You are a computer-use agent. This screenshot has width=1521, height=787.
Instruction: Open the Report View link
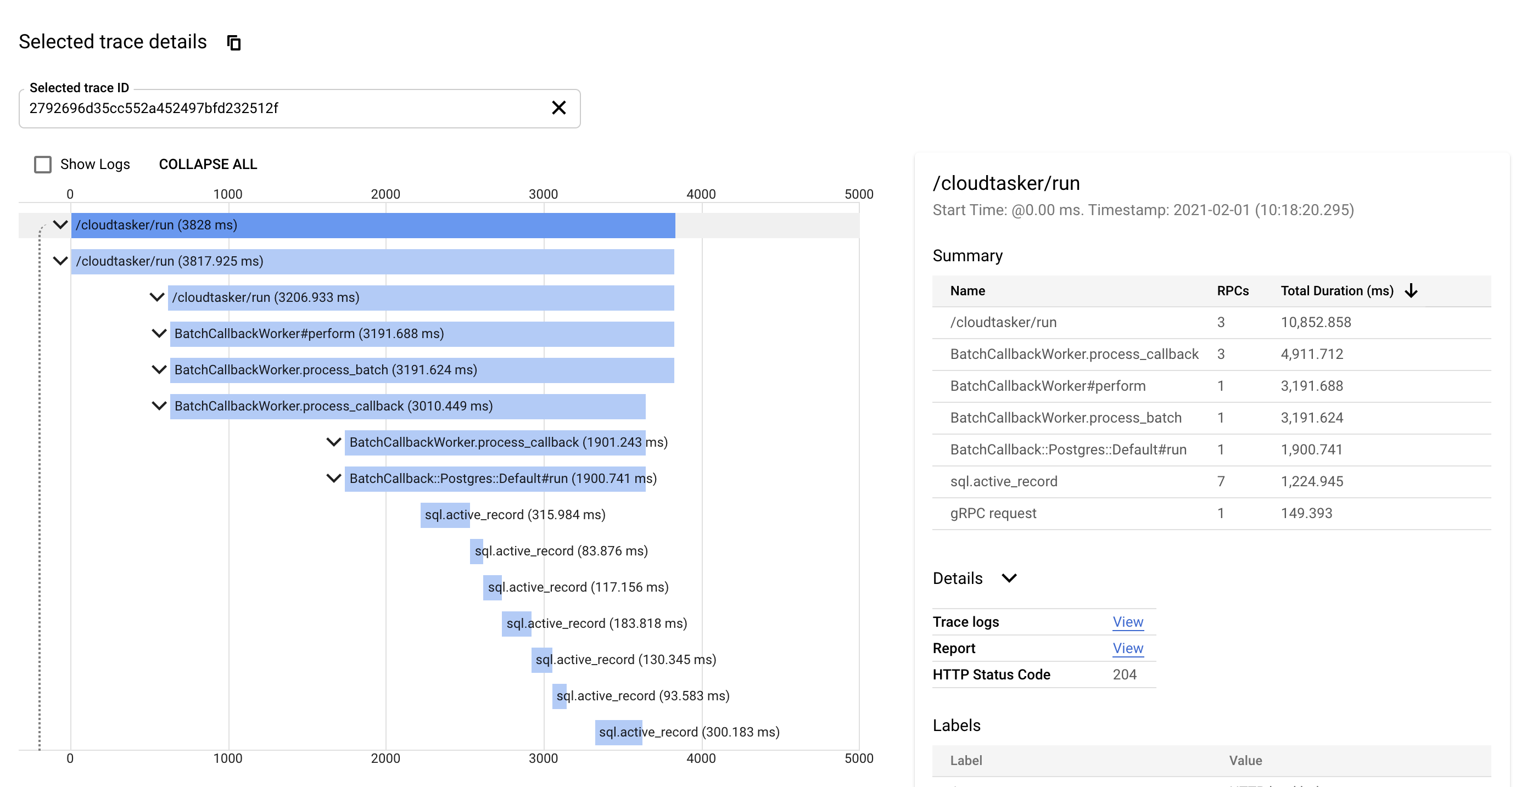pyautogui.click(x=1127, y=648)
